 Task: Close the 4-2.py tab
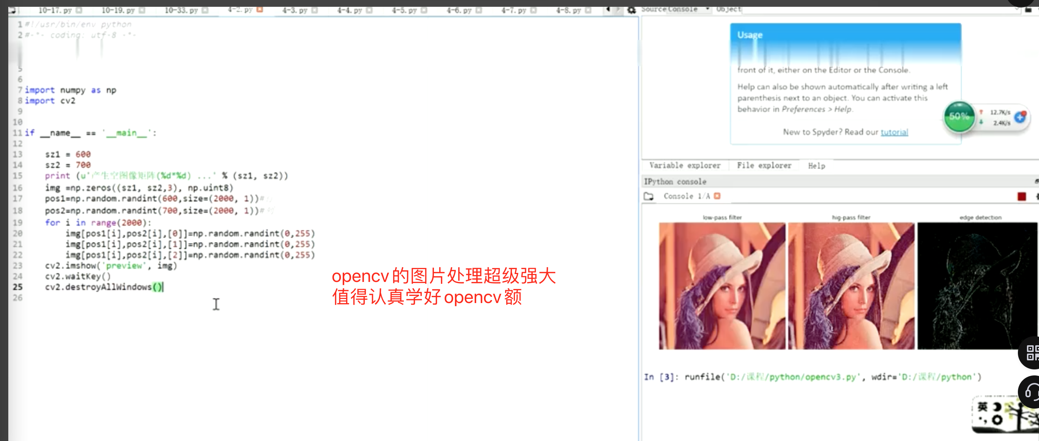pyautogui.click(x=260, y=10)
